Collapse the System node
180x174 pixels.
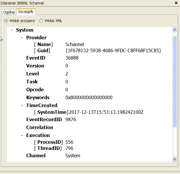11,30
